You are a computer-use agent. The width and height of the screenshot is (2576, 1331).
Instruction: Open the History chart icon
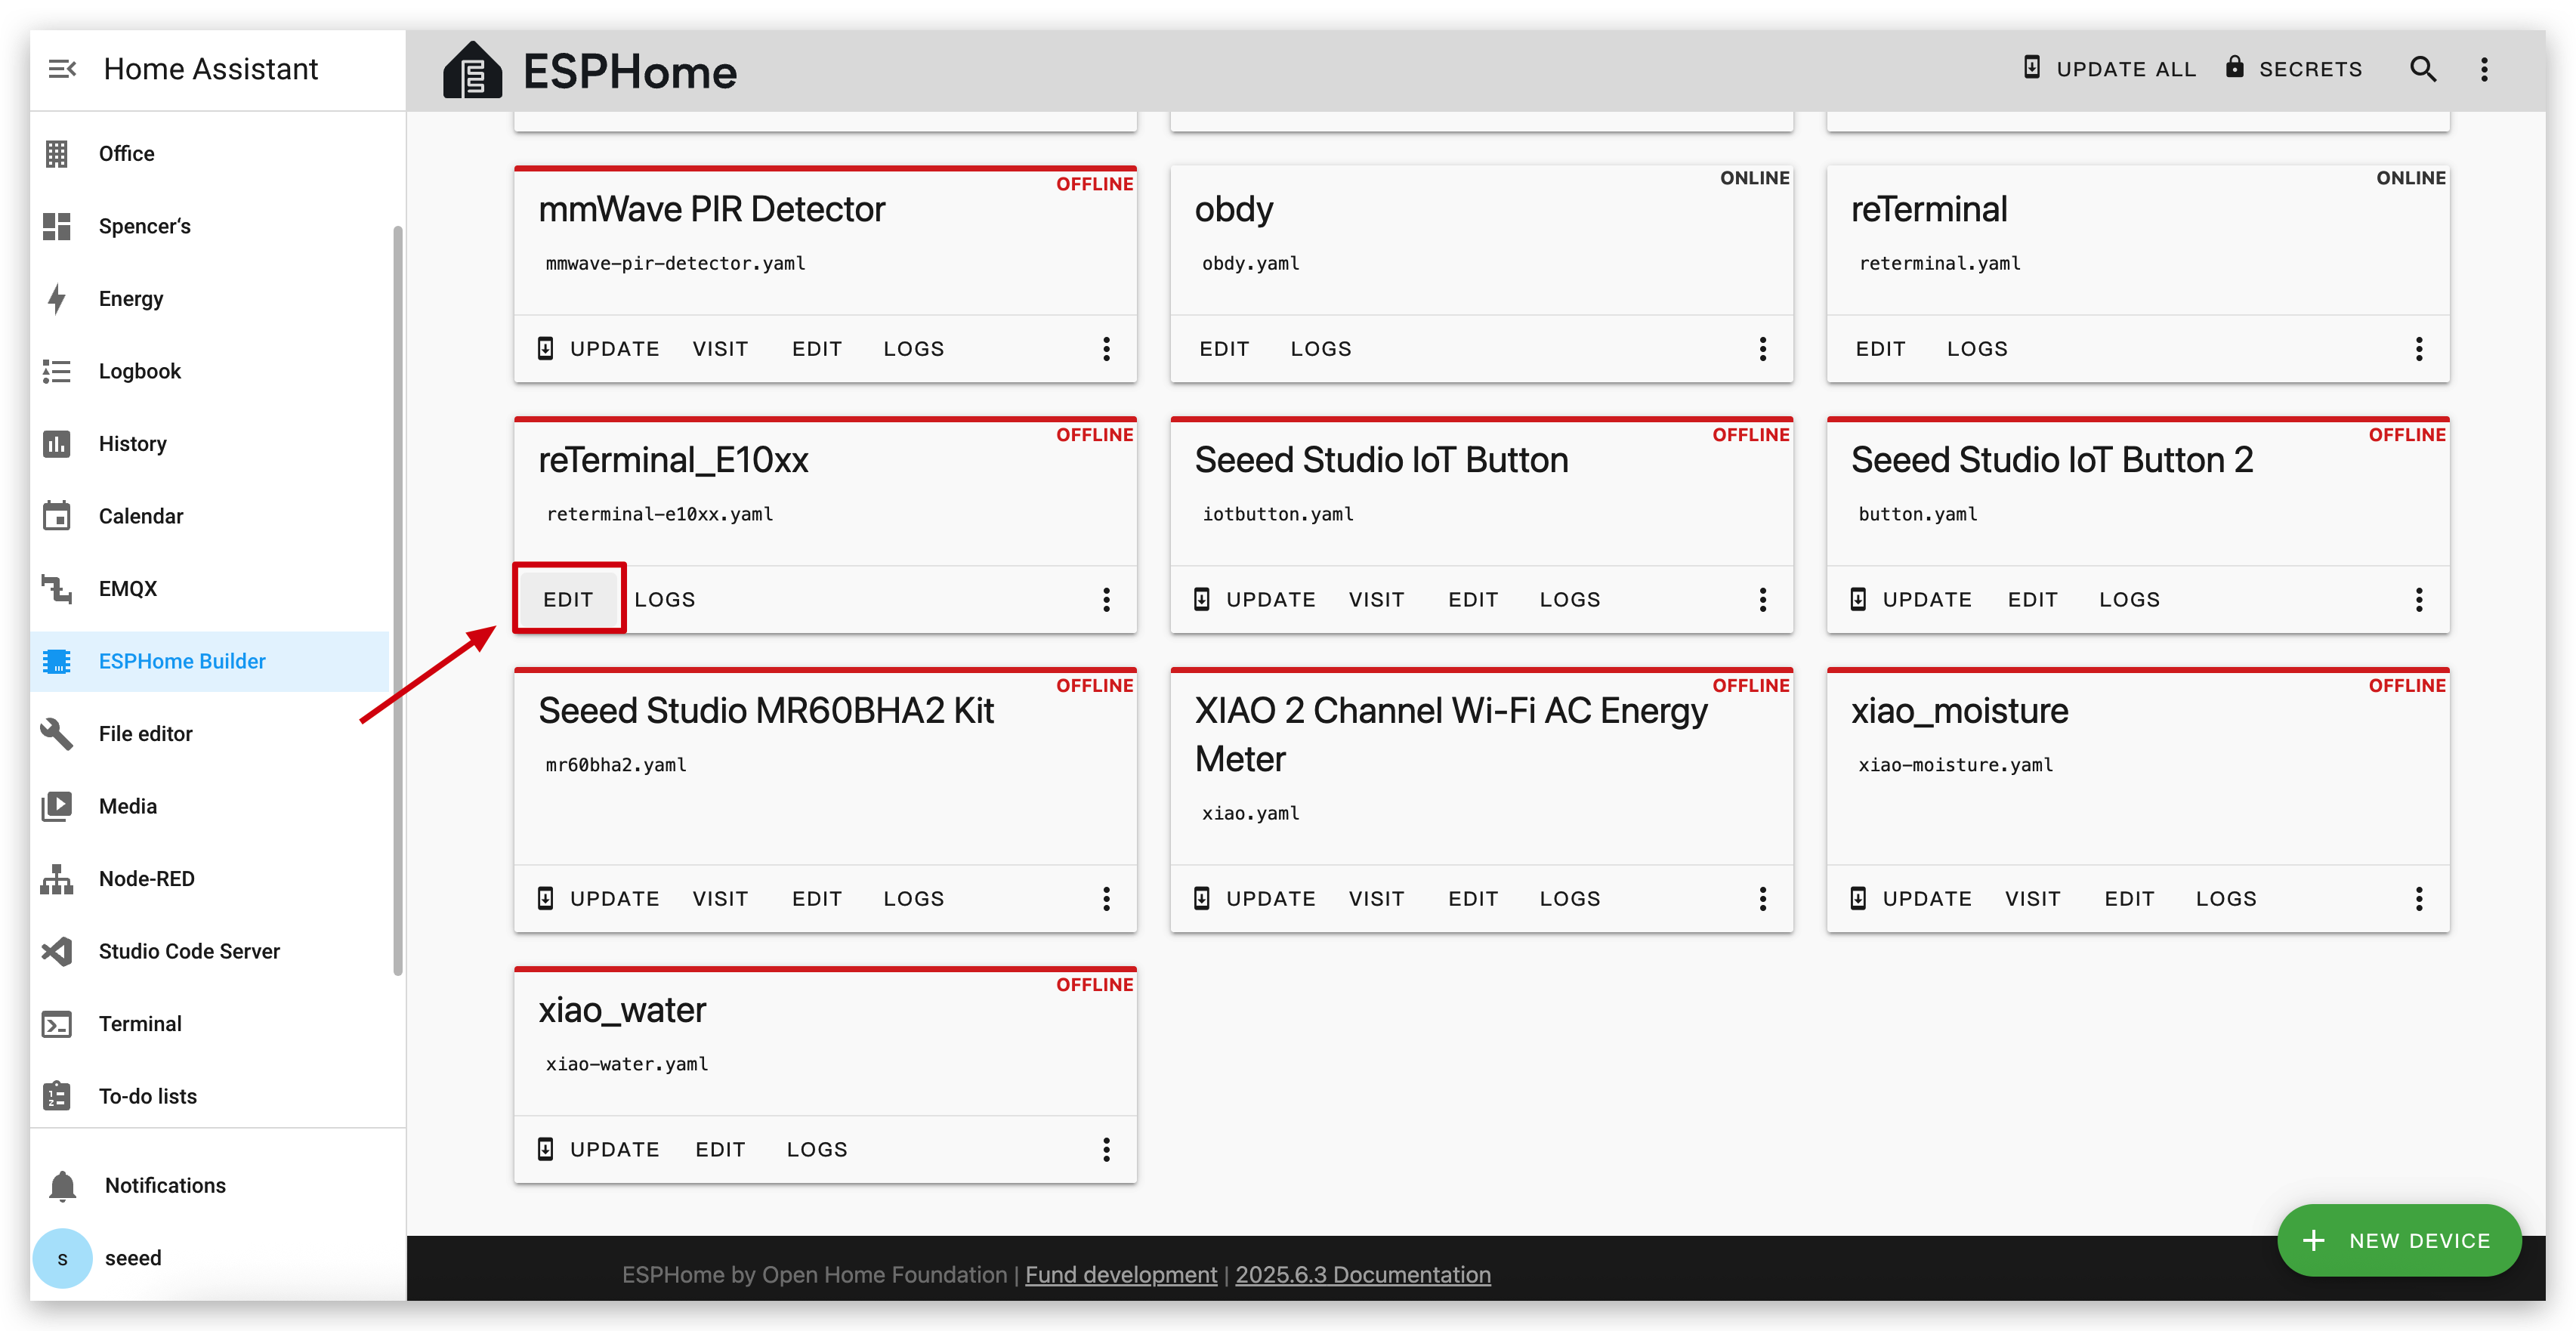pyautogui.click(x=57, y=443)
